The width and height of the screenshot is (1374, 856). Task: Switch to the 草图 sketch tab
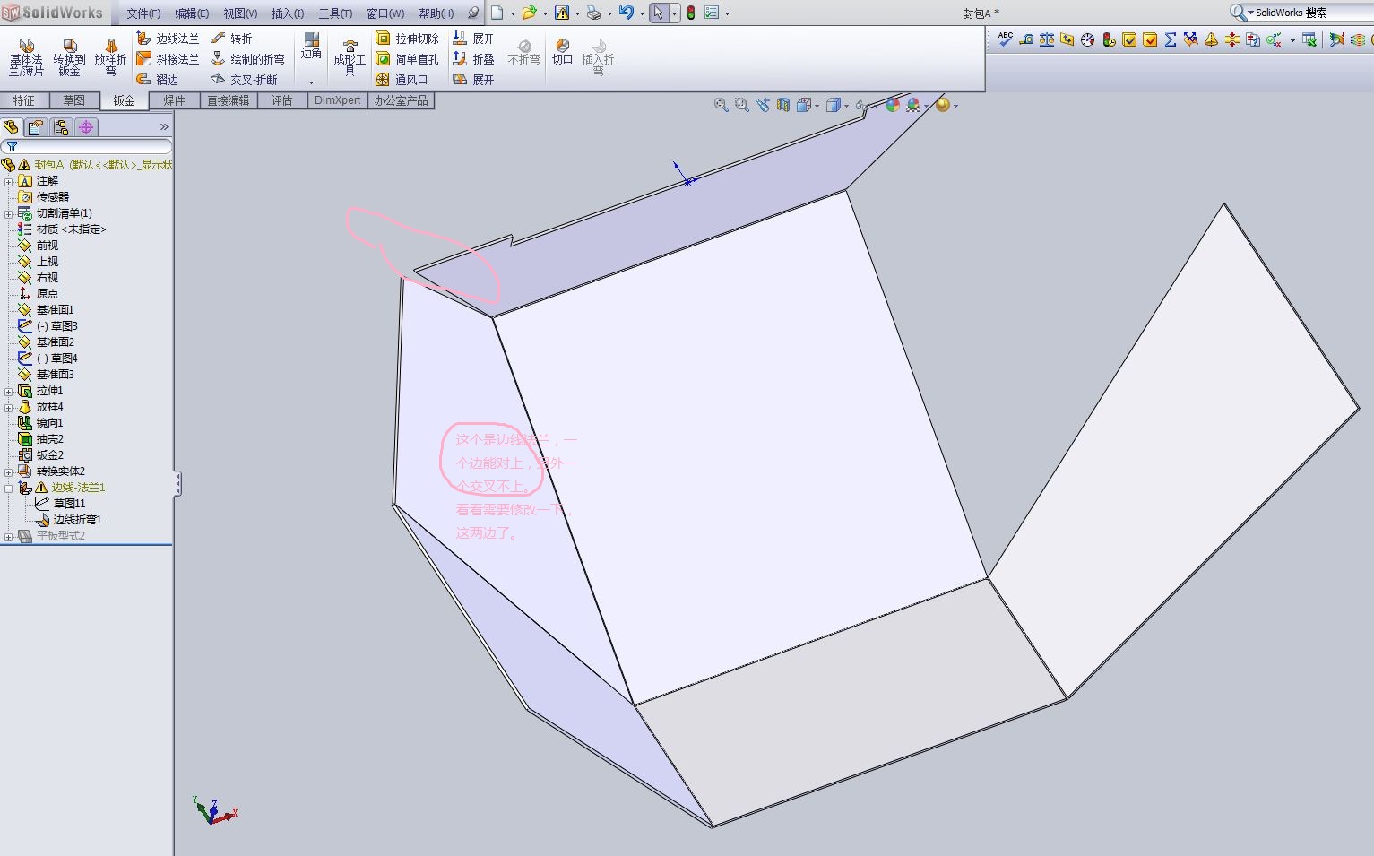point(73,100)
